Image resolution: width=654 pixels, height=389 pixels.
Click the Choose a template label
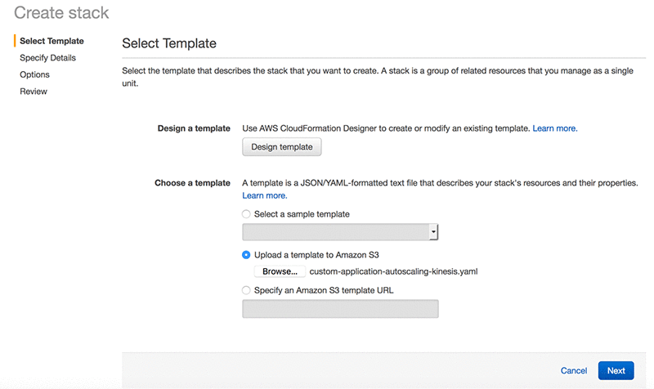pos(192,183)
